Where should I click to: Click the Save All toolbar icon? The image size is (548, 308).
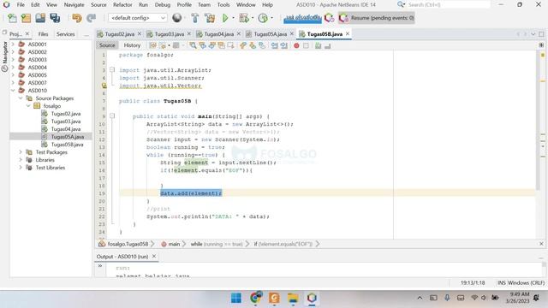coord(55,18)
